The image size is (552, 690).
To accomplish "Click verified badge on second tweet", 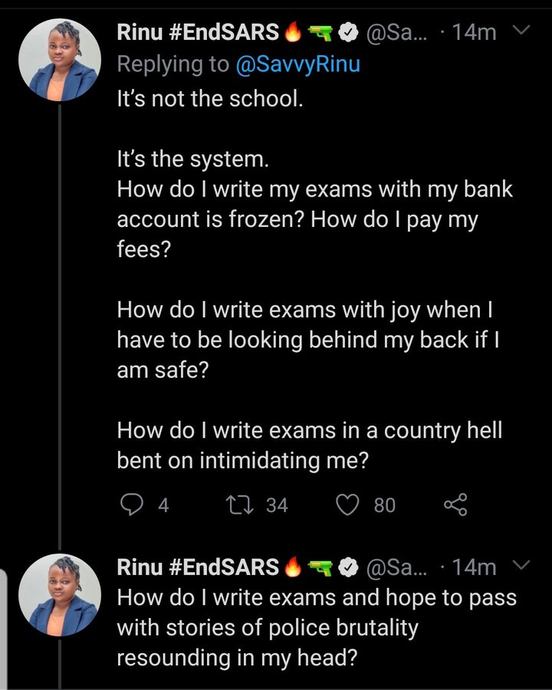I will point(348,567).
